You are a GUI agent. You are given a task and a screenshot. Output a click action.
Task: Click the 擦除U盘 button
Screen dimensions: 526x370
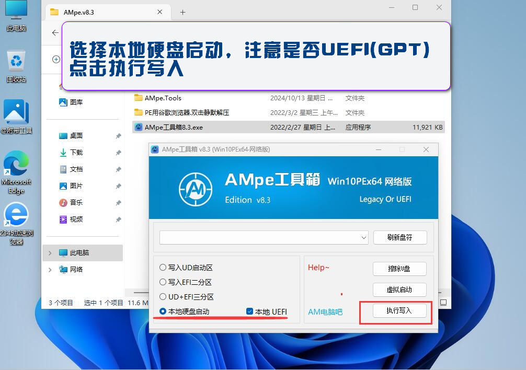399,269
